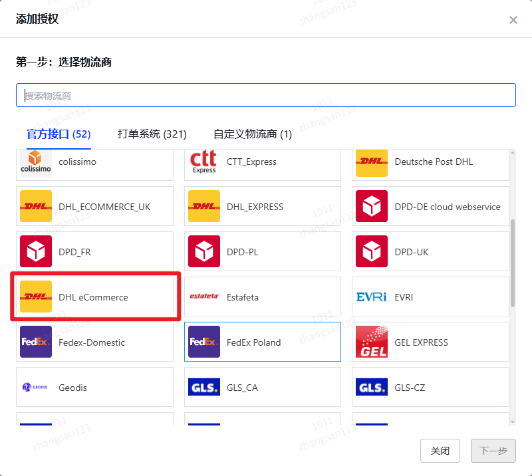Click the GLS_CA blue logo
This screenshot has height=476, width=532.
tap(204, 387)
